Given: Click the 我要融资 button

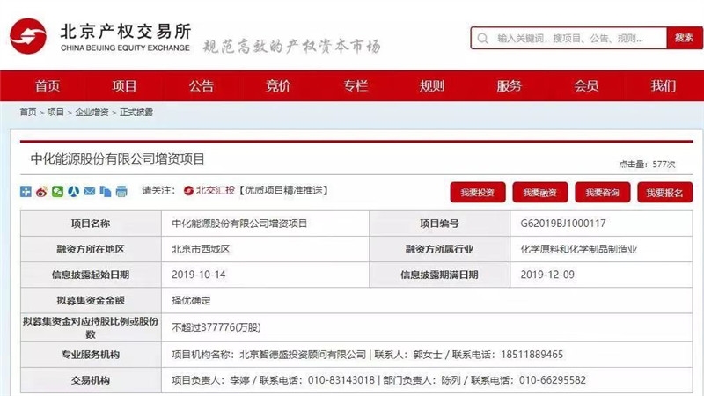Looking at the screenshot, I should pyautogui.click(x=540, y=193).
